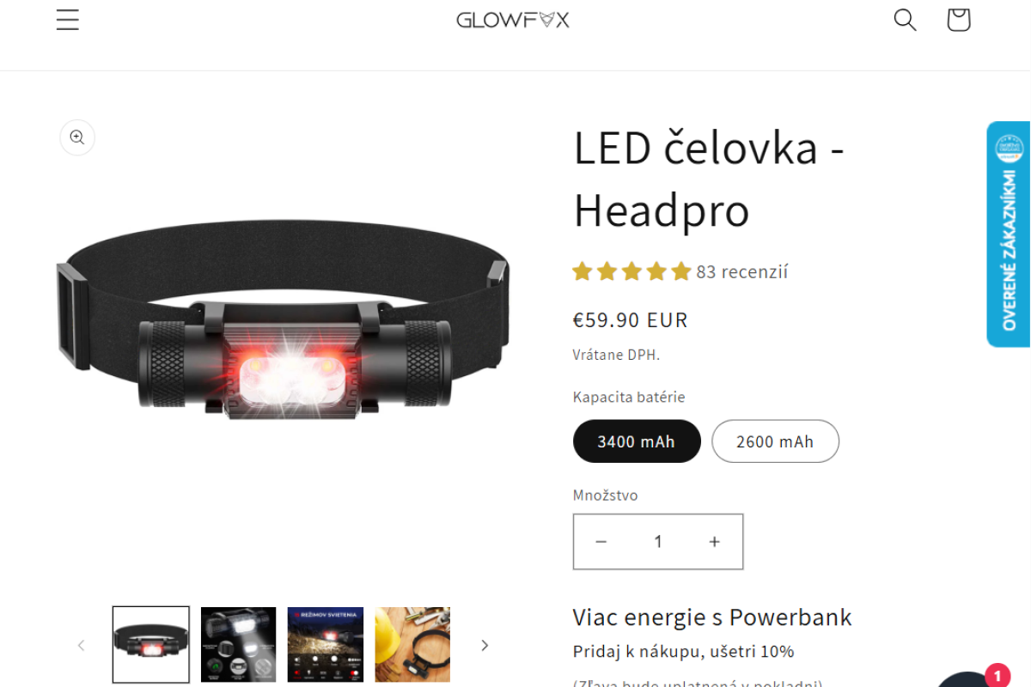The height and width of the screenshot is (687, 1031).
Task: Click the quantity number input field
Action: pos(658,542)
